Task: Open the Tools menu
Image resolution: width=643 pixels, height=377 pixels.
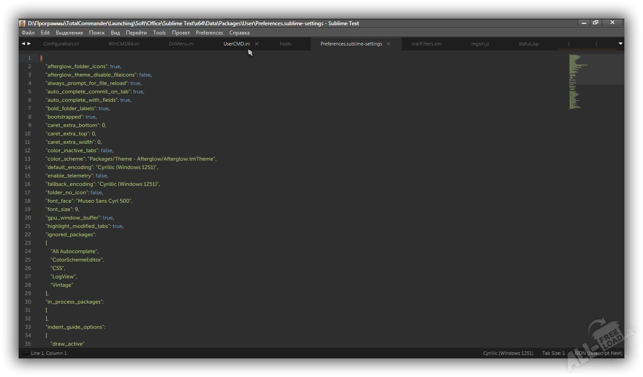Action: pos(159,33)
